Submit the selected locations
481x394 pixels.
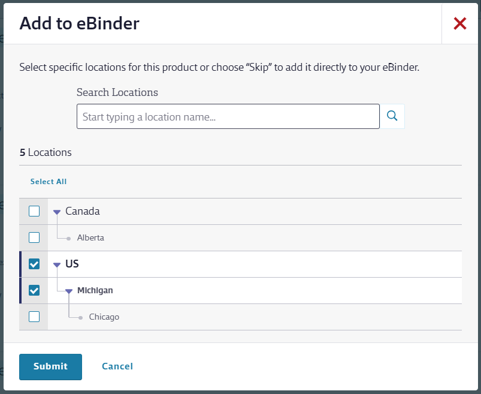point(50,367)
